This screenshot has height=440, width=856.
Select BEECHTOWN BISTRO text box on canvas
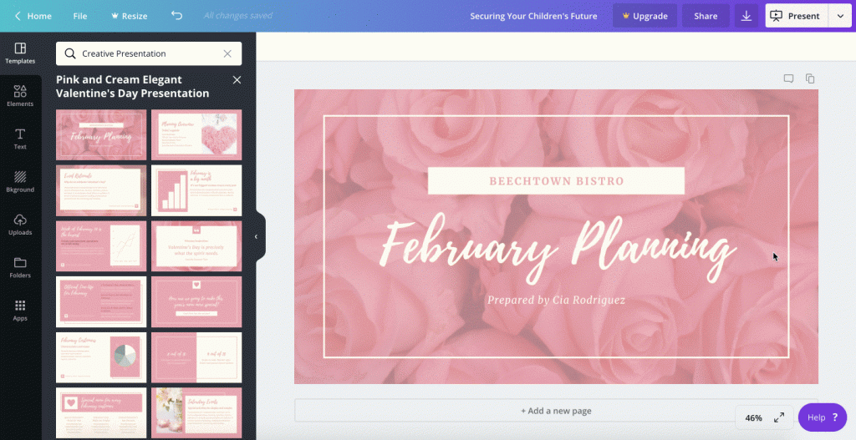pos(556,181)
